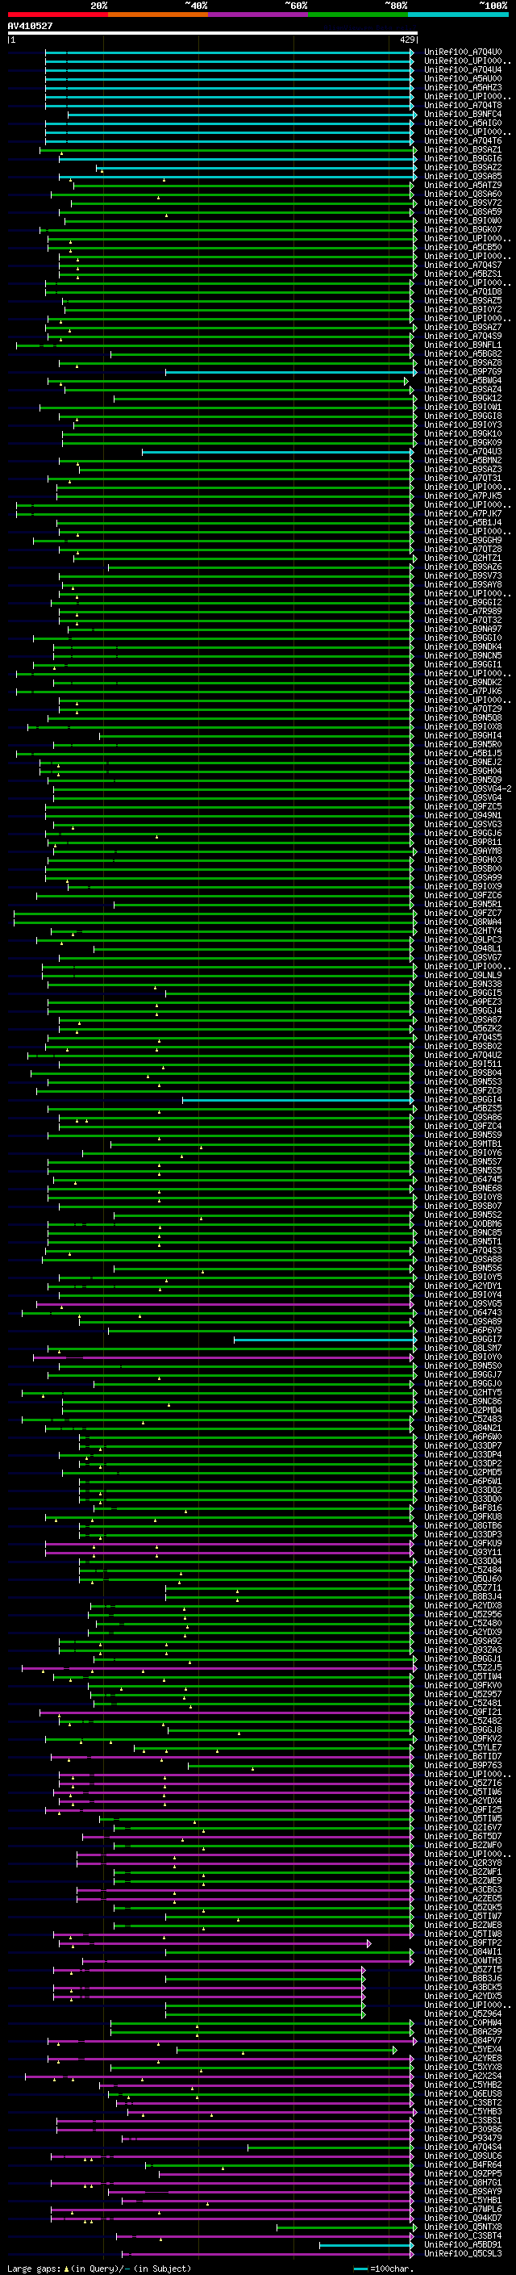Select hit label UniRef100_Q33DP7
Screen dimensions: 516x2275
coord(463,1447)
